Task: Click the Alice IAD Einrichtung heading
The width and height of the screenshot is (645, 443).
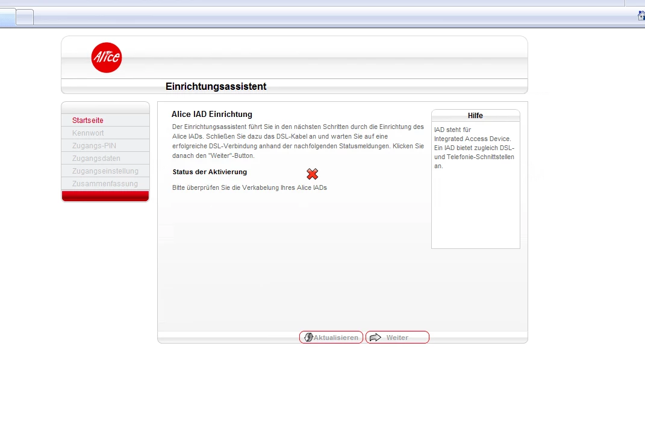Action: [x=212, y=115]
